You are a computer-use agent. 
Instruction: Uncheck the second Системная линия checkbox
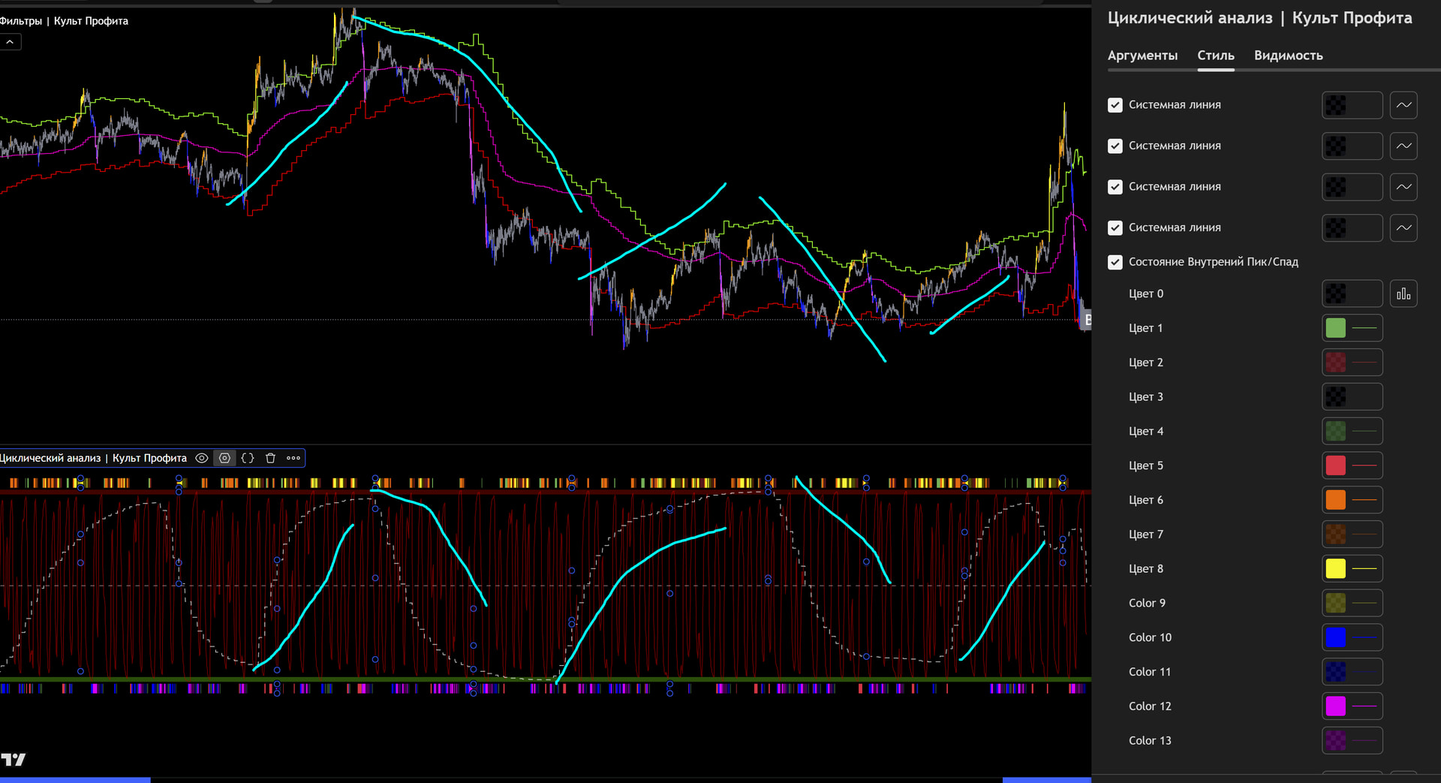[1115, 146]
